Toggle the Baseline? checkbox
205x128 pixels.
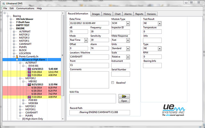click(112, 82)
